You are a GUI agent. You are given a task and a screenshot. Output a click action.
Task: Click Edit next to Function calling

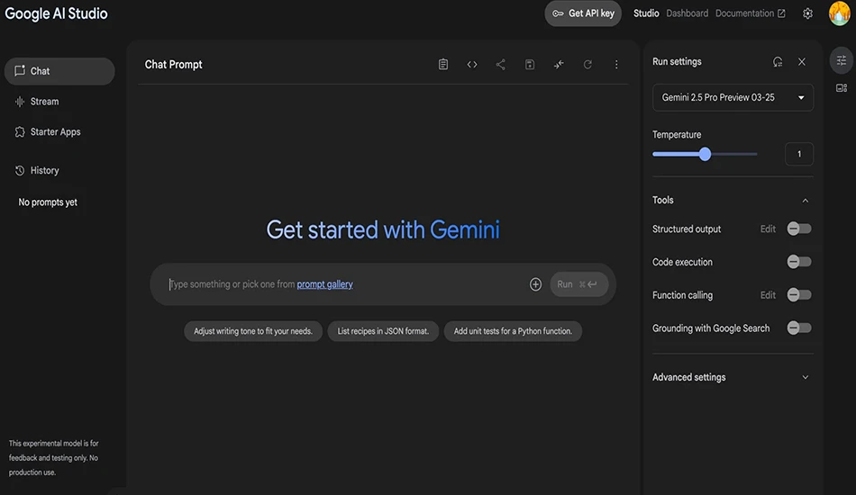768,295
